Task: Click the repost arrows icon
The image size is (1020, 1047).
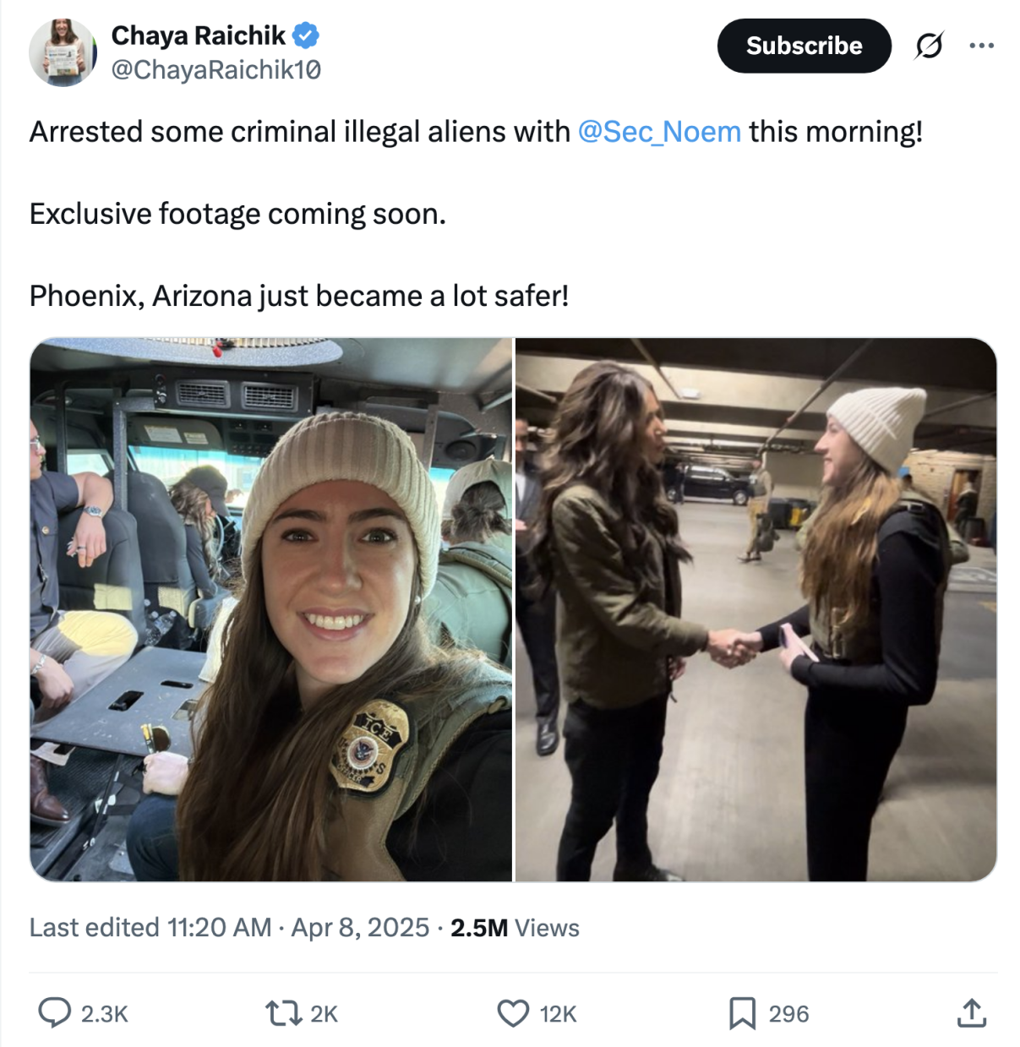Action: coord(283,1012)
